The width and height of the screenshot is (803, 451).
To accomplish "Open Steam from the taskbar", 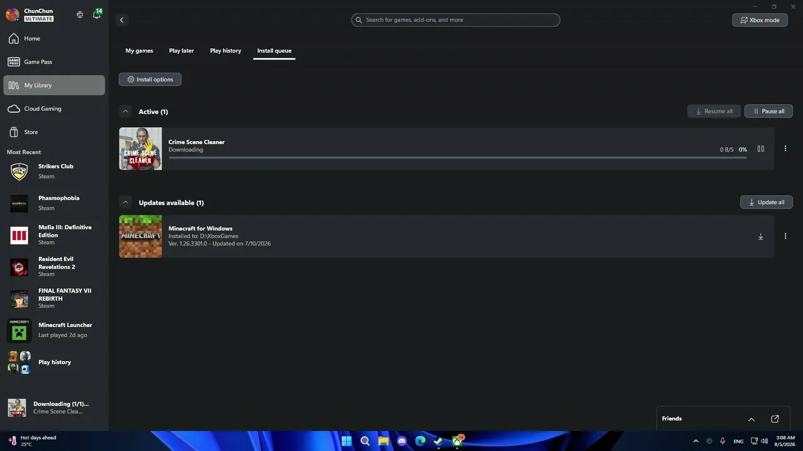I will [x=439, y=441].
